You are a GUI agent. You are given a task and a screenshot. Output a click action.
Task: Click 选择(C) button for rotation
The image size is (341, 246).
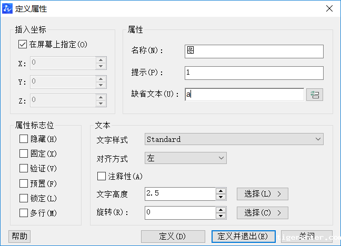(x=262, y=213)
